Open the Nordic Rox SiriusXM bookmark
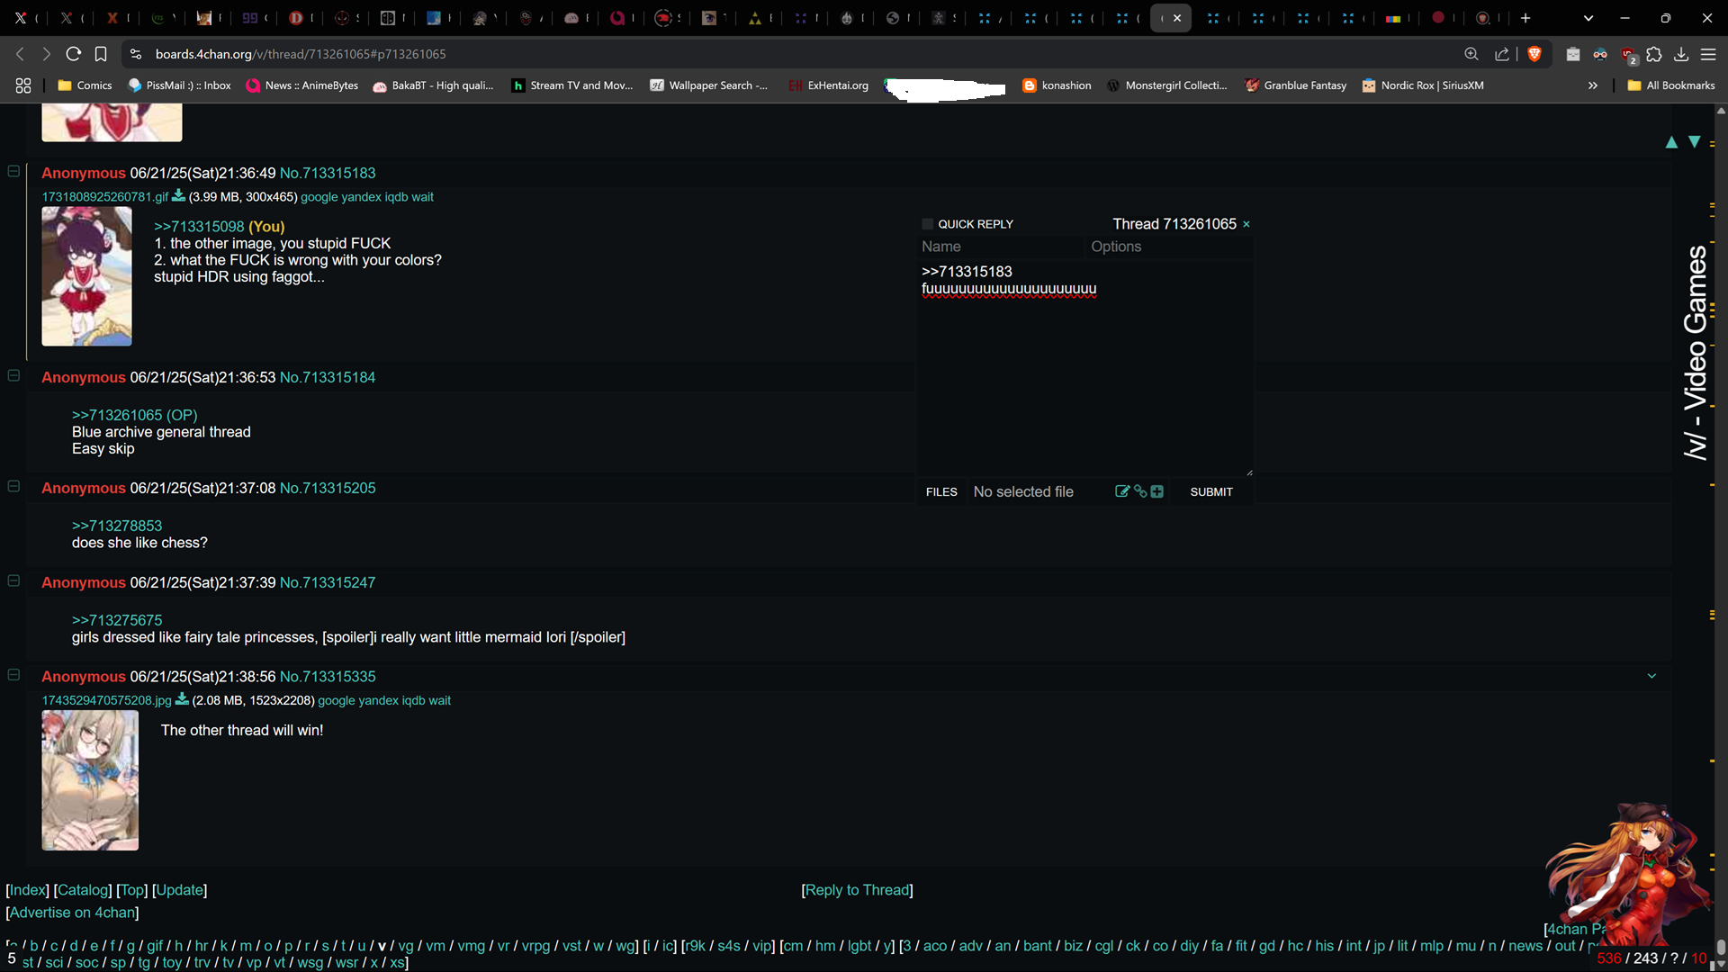The width and height of the screenshot is (1728, 972). [1423, 85]
